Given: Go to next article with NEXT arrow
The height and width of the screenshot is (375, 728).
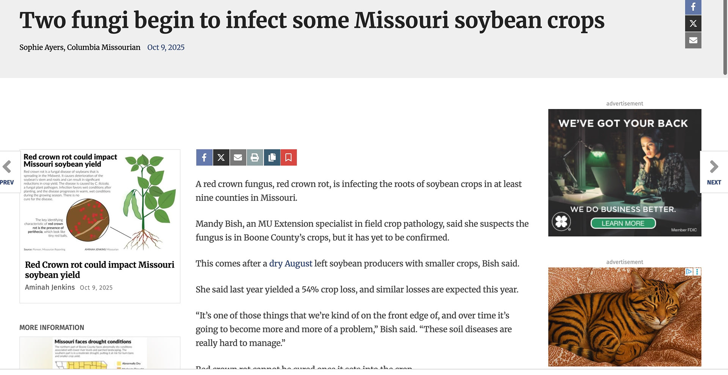Looking at the screenshot, I should pyautogui.click(x=714, y=172).
